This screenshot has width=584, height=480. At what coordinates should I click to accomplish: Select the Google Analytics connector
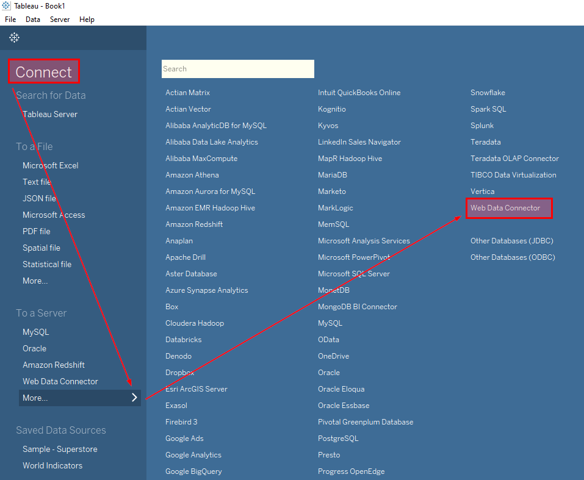click(x=193, y=454)
